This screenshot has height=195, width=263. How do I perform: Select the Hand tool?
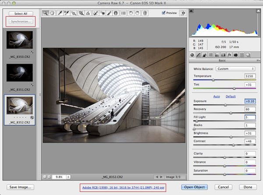coord(52,13)
